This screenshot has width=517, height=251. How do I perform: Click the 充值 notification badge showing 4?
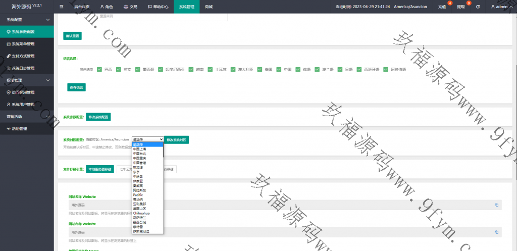[450, 4]
